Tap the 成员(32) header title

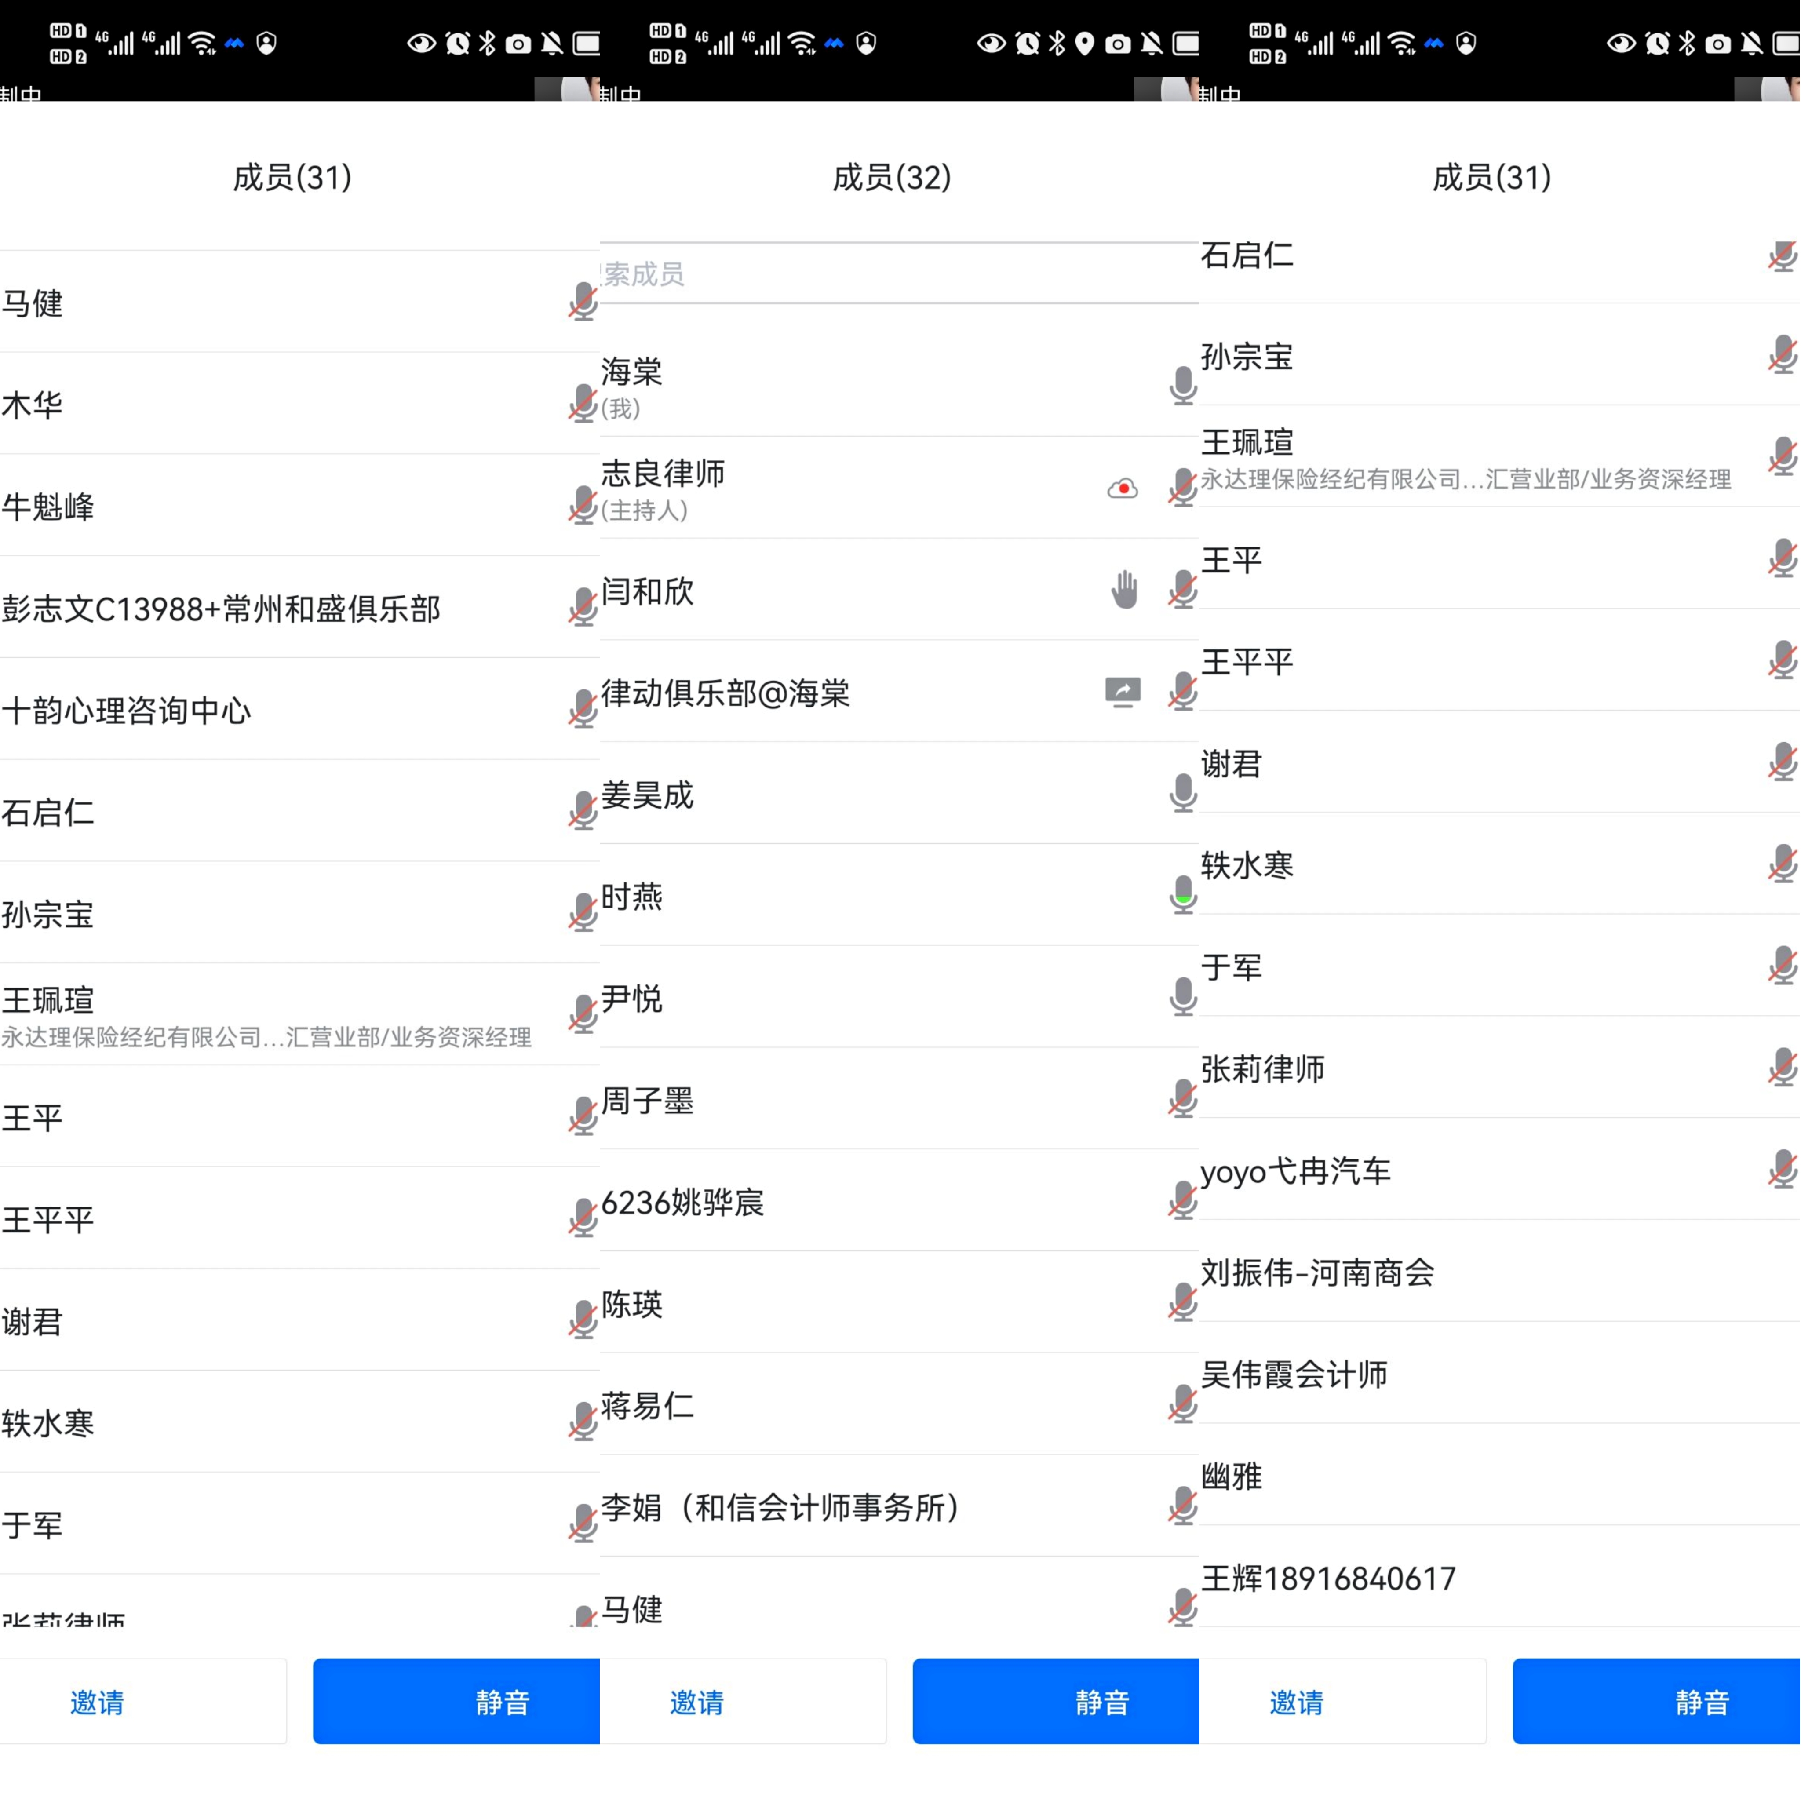(892, 176)
